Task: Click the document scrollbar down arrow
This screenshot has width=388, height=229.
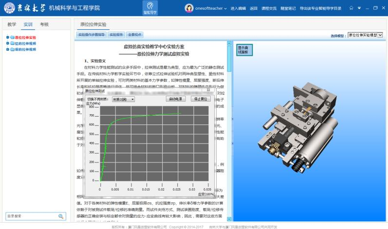Action: click(229, 219)
